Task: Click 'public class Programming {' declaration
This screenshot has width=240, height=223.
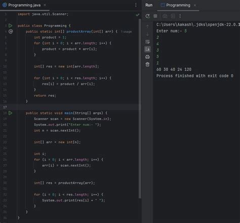Action: 44,26
